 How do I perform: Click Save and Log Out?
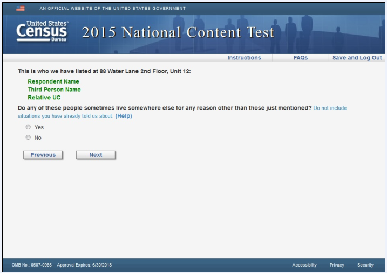[x=357, y=58]
